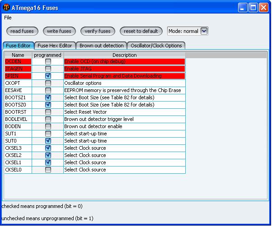The height and width of the screenshot is (226, 272).
Task: Check the EESAVE fuse checkbox
Action: (48, 90)
